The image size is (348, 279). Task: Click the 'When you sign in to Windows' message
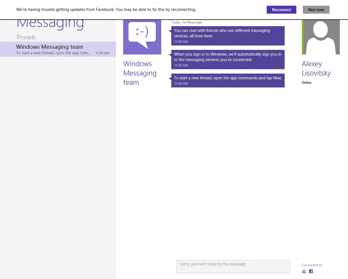(x=228, y=59)
